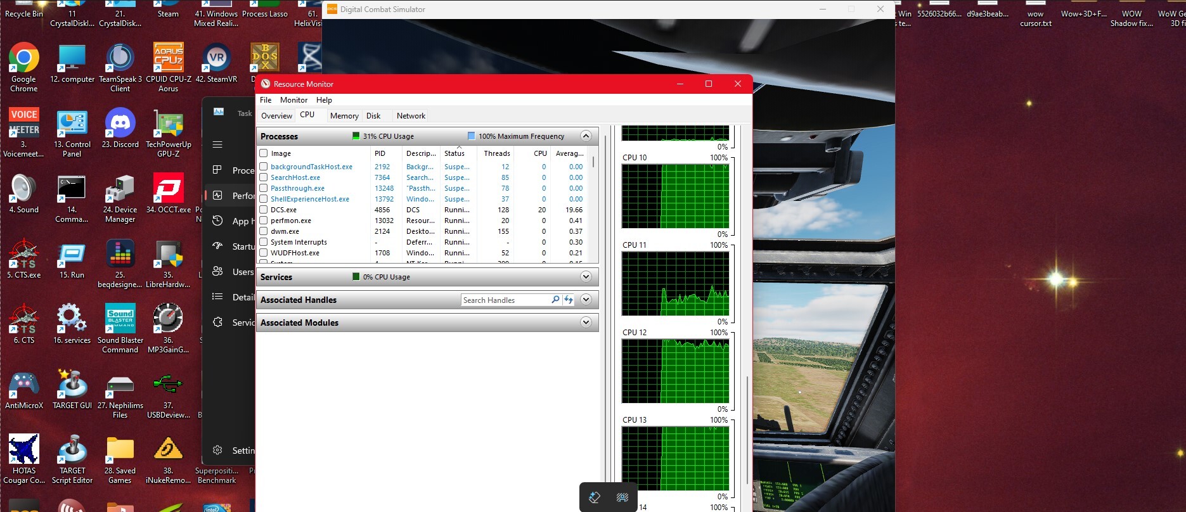
Task: Sort processes by Threads column
Action: click(496, 153)
